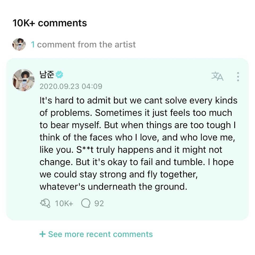Click the 92 replies count
The image size is (255, 255).
point(99,203)
